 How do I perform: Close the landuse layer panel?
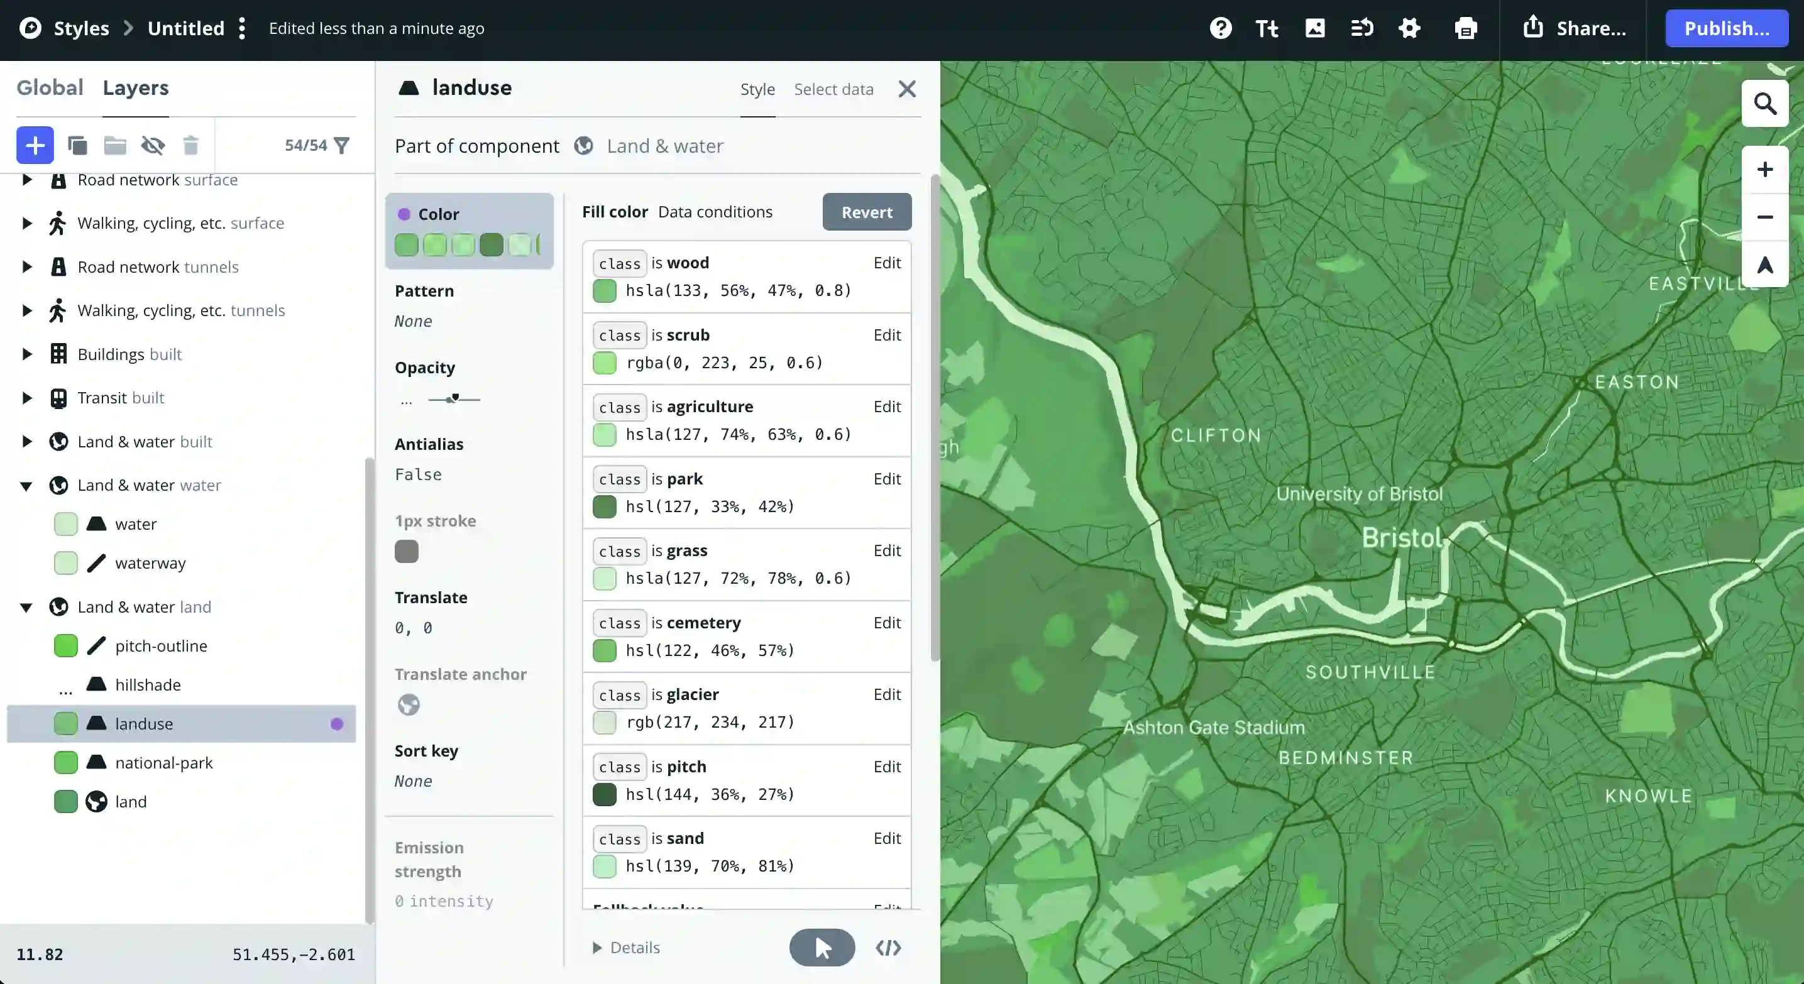[x=907, y=89]
